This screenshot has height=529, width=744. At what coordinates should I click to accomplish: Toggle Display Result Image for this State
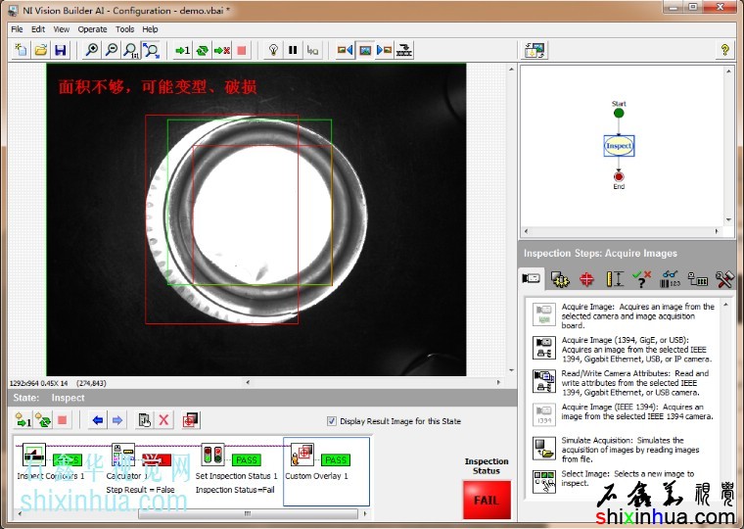click(x=332, y=421)
